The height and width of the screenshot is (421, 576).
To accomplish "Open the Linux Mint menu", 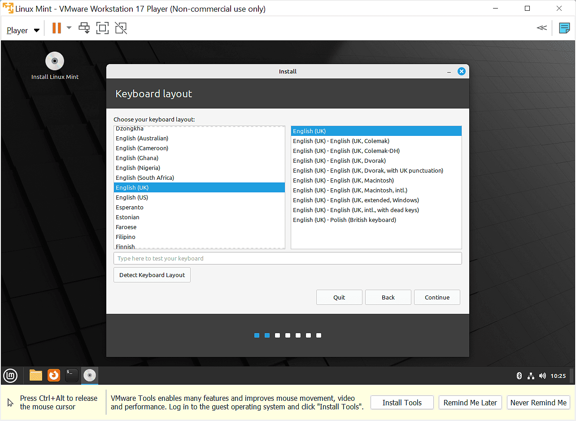I will 10,375.
